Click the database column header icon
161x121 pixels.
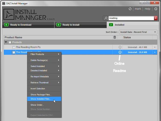115,37
